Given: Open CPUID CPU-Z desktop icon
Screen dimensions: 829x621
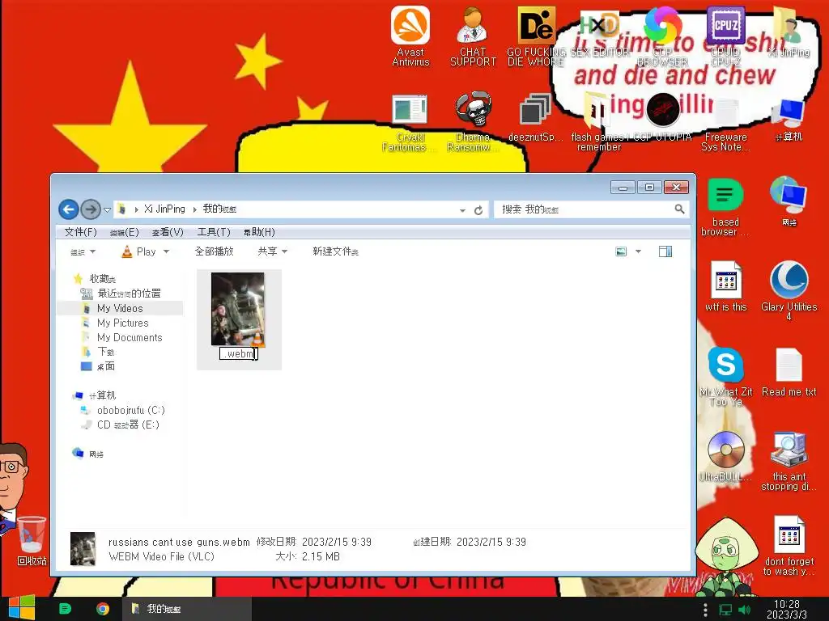Looking at the screenshot, I should 726,36.
